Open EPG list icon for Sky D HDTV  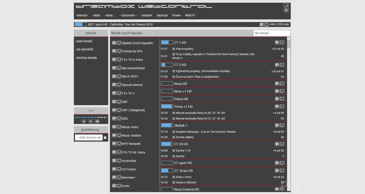tap(114, 77)
